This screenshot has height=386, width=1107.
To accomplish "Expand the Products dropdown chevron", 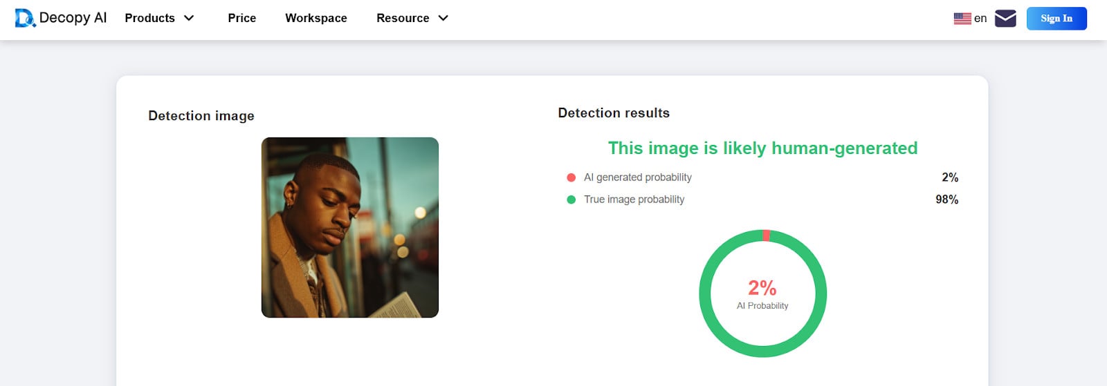I will 189,18.
